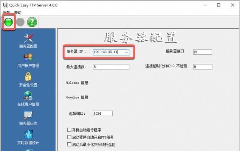Image resolution: width=240 pixels, height=151 pixels.
Task: Click the Quick Easy FTP Server title icon
Action: coord(5,5)
